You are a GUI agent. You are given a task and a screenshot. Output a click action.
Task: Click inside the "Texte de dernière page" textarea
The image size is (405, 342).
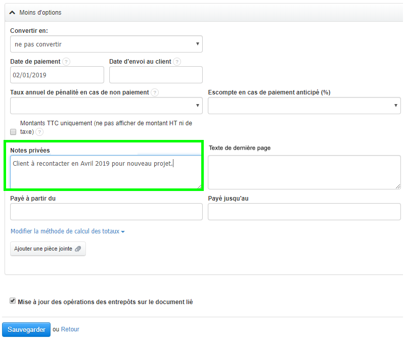pyautogui.click(x=304, y=172)
